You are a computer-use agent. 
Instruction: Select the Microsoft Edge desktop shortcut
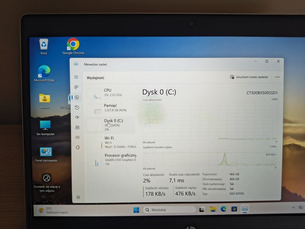pos(44,74)
